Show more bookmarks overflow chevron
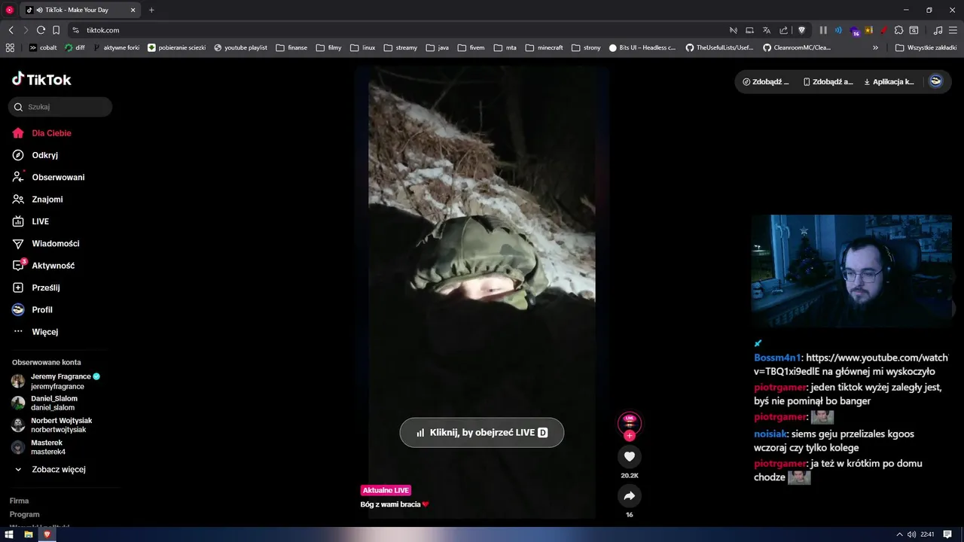Viewport: 964px width, 542px height. pos(875,47)
